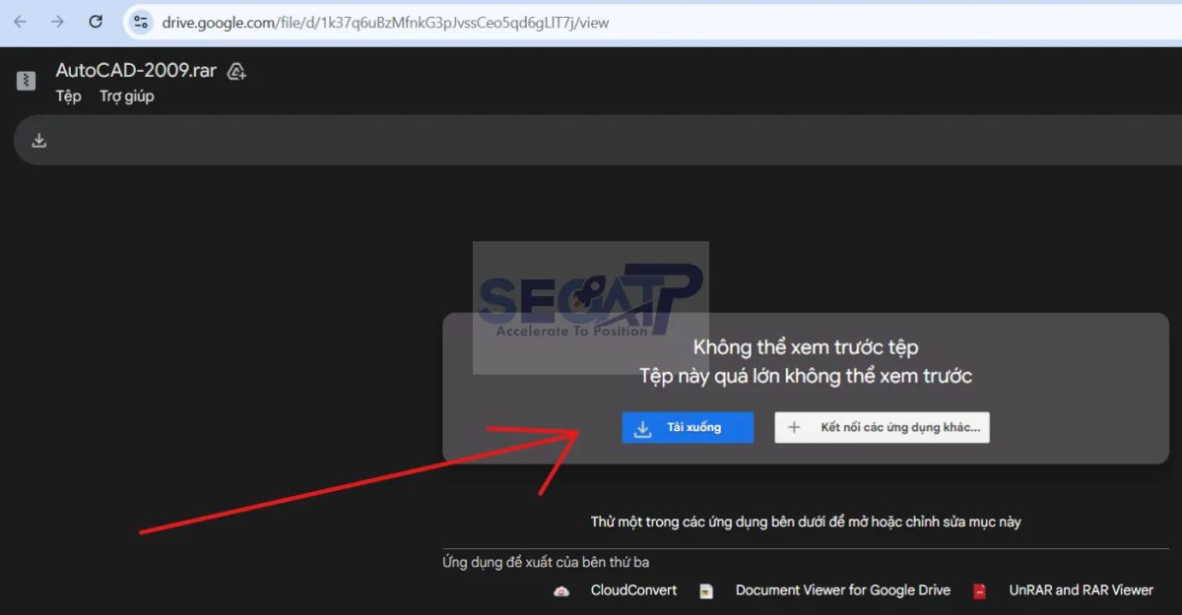Click the AutoCAD-2009.rar file title
The height and width of the screenshot is (615, 1182).
pos(136,71)
